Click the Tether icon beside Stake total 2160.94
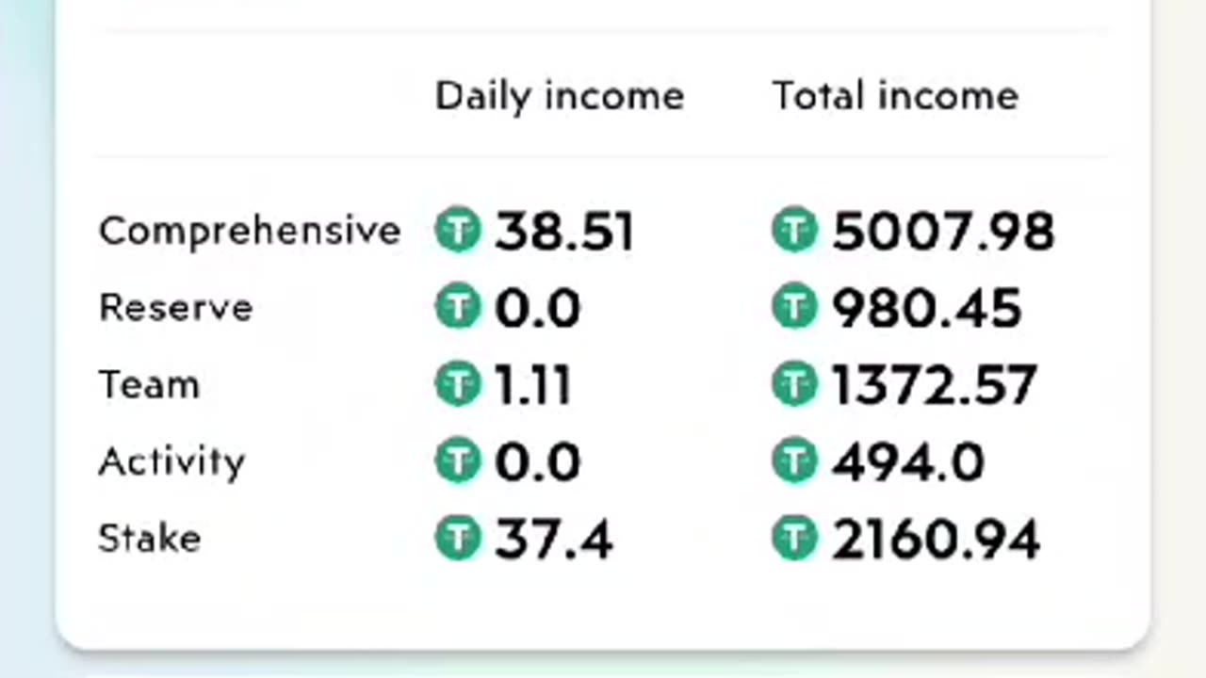1206x678 pixels. pos(794,539)
